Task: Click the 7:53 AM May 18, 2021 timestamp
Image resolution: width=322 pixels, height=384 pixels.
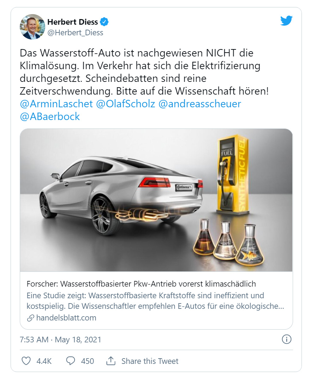Action: click(x=60, y=340)
